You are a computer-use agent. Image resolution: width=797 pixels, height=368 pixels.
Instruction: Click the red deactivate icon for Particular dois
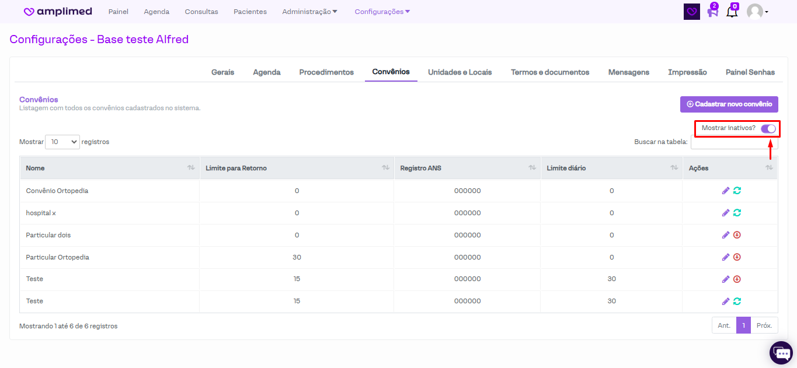[737, 235]
